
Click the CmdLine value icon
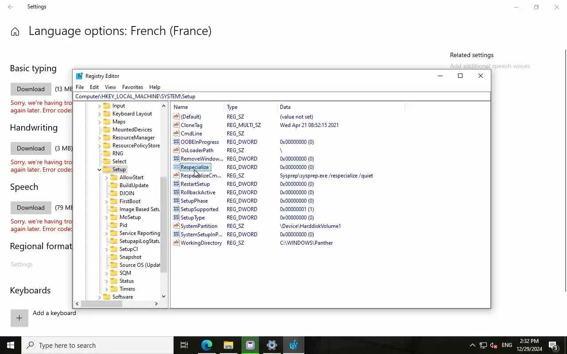[176, 134]
